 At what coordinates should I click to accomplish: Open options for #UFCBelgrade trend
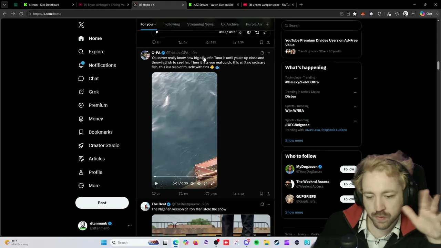pos(356,121)
